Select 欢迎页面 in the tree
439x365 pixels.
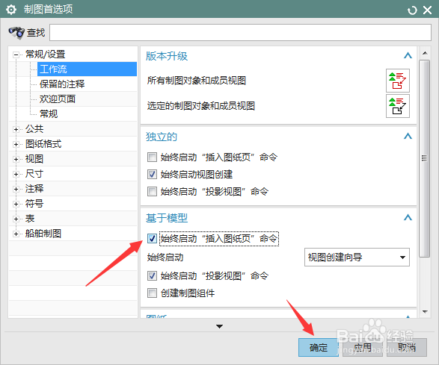(x=58, y=99)
